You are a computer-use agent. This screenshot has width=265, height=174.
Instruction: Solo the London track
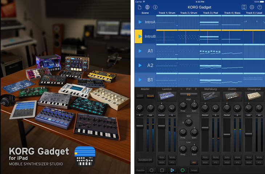[x=162, y=157]
